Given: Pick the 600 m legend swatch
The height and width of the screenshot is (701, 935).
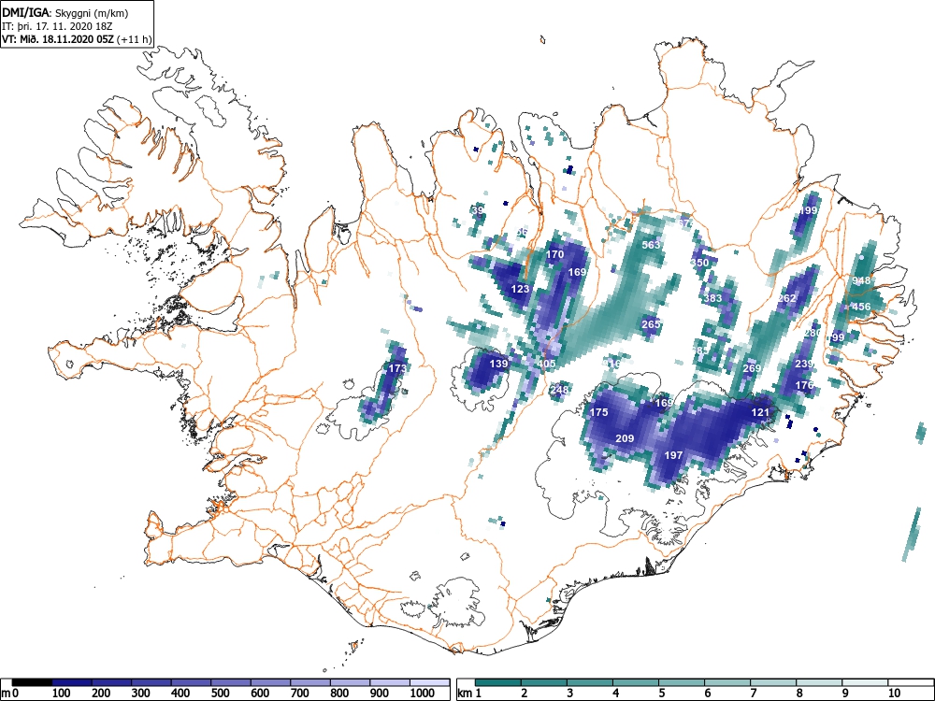Looking at the screenshot, I should [x=271, y=682].
